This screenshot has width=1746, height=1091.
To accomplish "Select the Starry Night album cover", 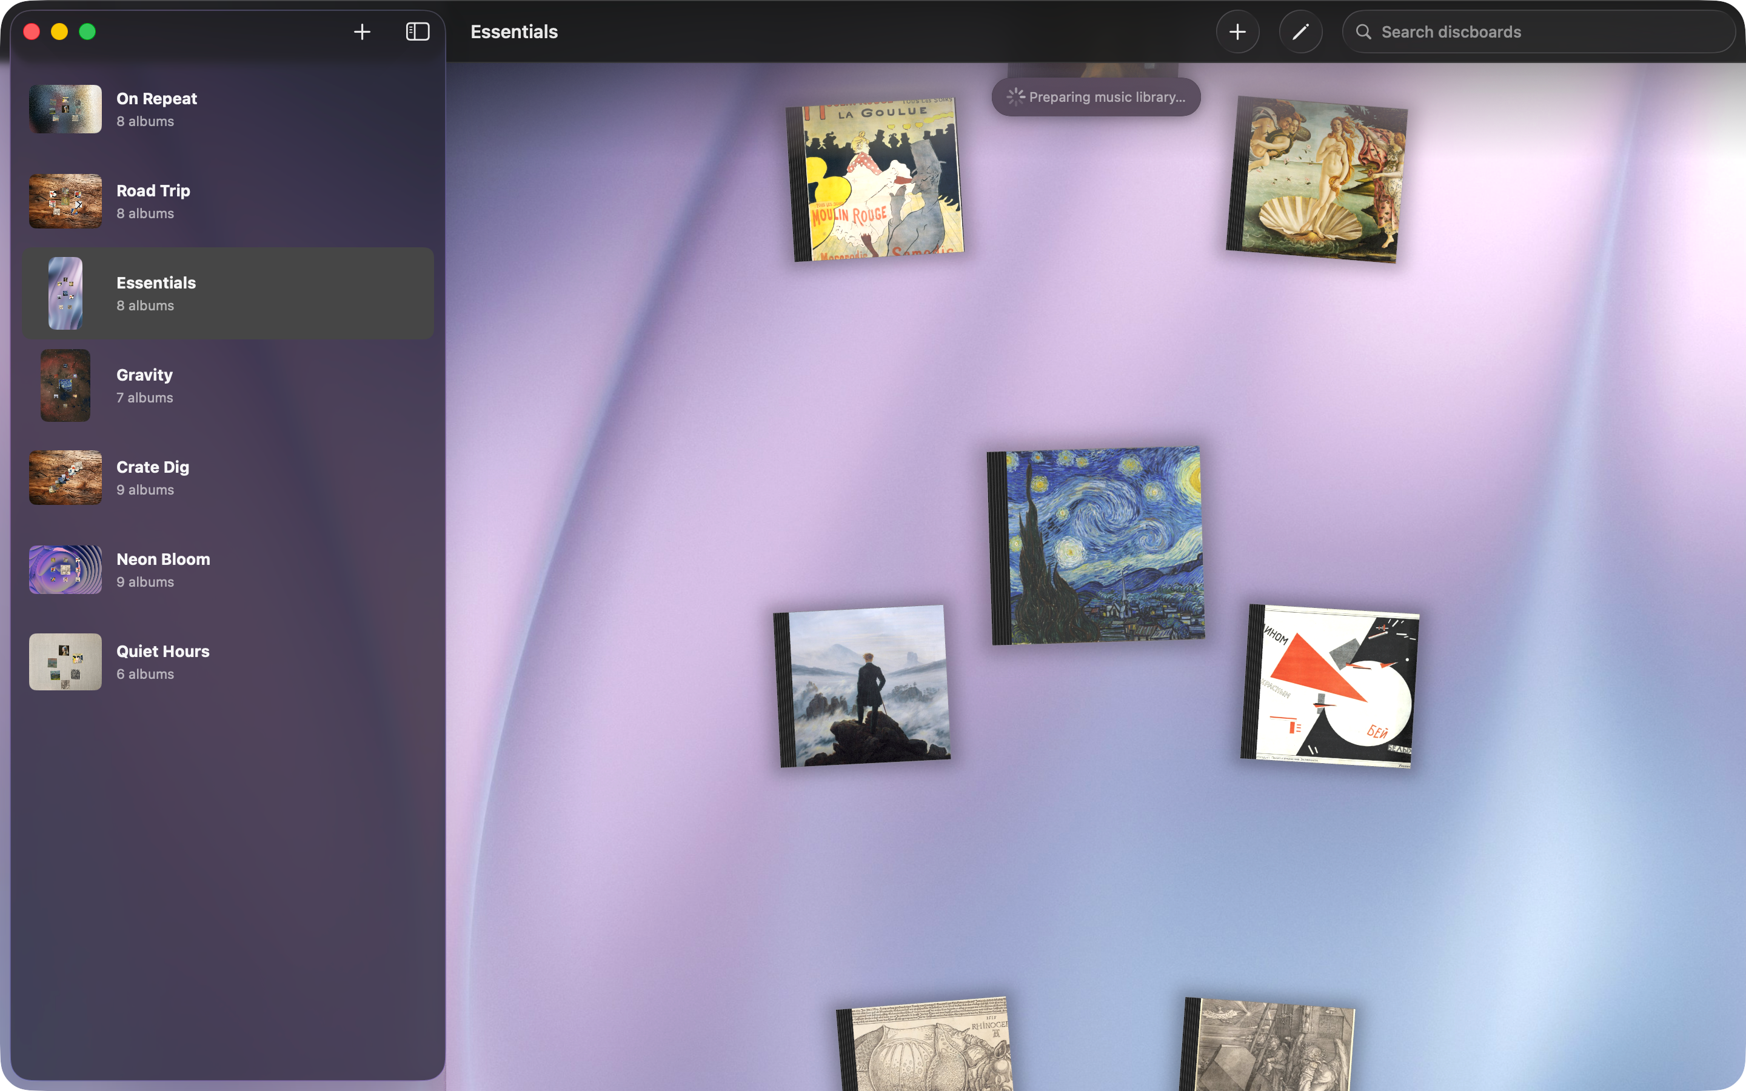I will tap(1095, 545).
